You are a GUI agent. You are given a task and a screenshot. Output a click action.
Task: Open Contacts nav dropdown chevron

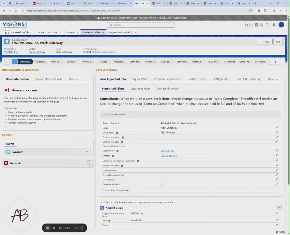pyautogui.click(x=77, y=32)
